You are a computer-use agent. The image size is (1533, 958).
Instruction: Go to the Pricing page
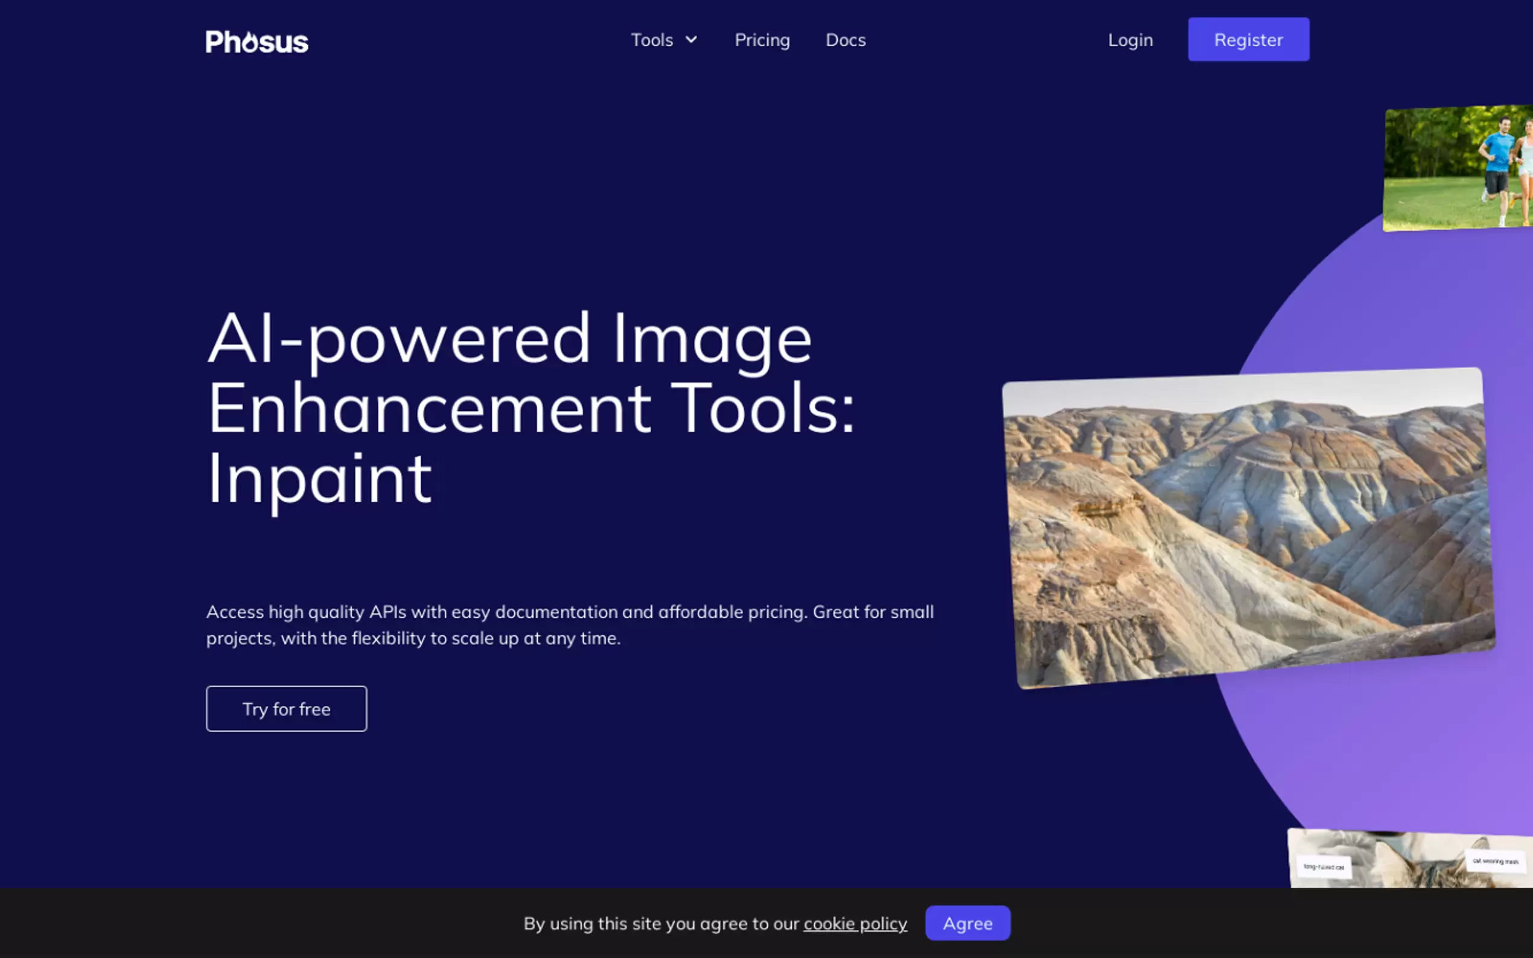point(762,40)
